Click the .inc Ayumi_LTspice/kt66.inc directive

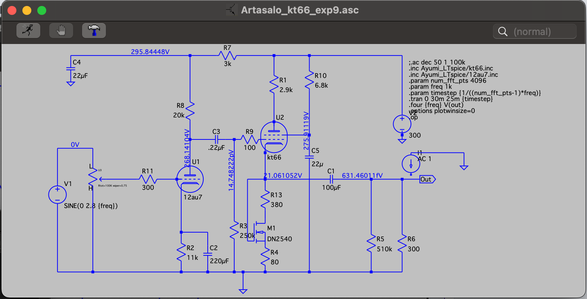[451, 68]
